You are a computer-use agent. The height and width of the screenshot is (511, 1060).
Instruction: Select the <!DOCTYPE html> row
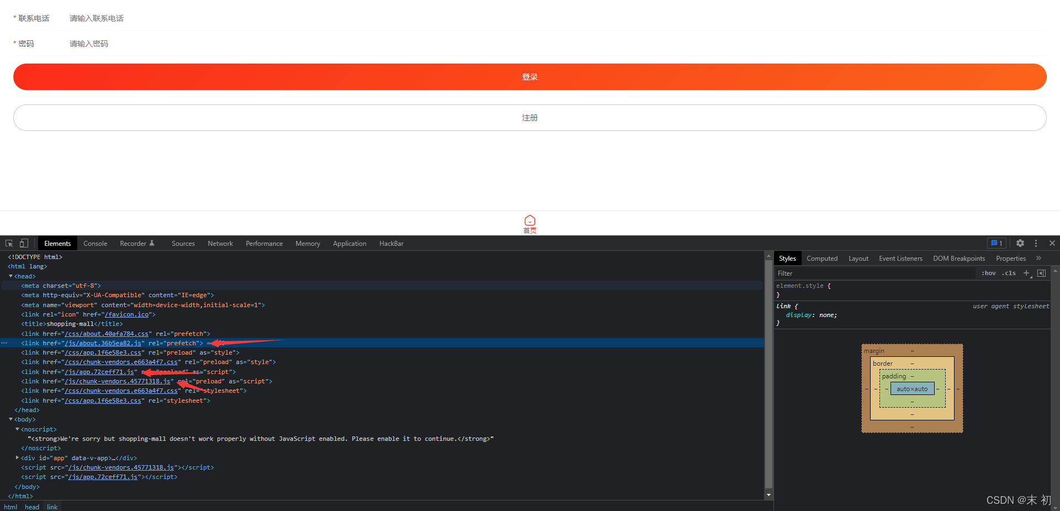pos(382,257)
